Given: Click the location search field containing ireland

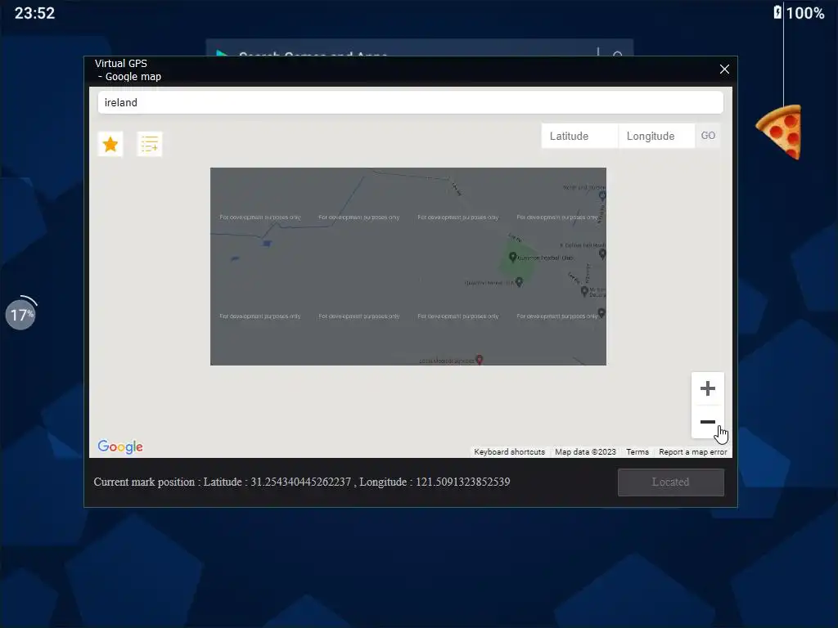Looking at the screenshot, I should (411, 102).
